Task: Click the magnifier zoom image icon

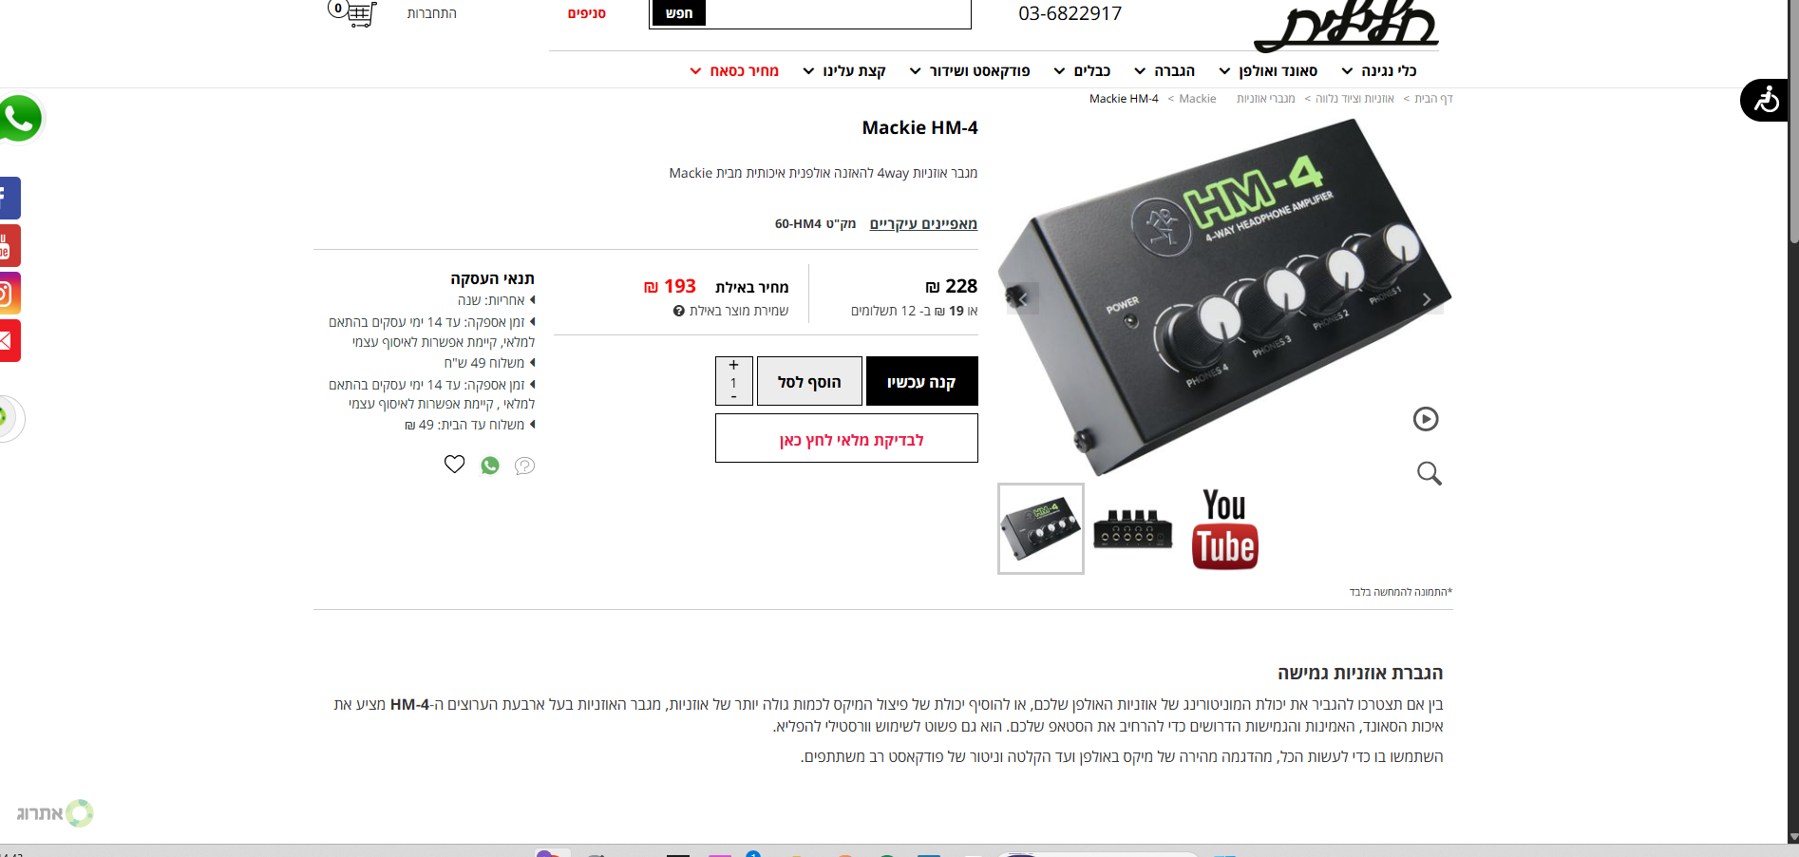Action: click(1429, 473)
